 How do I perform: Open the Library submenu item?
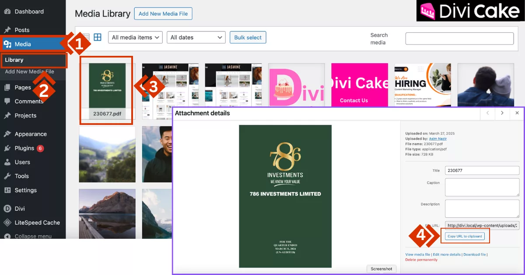(x=14, y=60)
